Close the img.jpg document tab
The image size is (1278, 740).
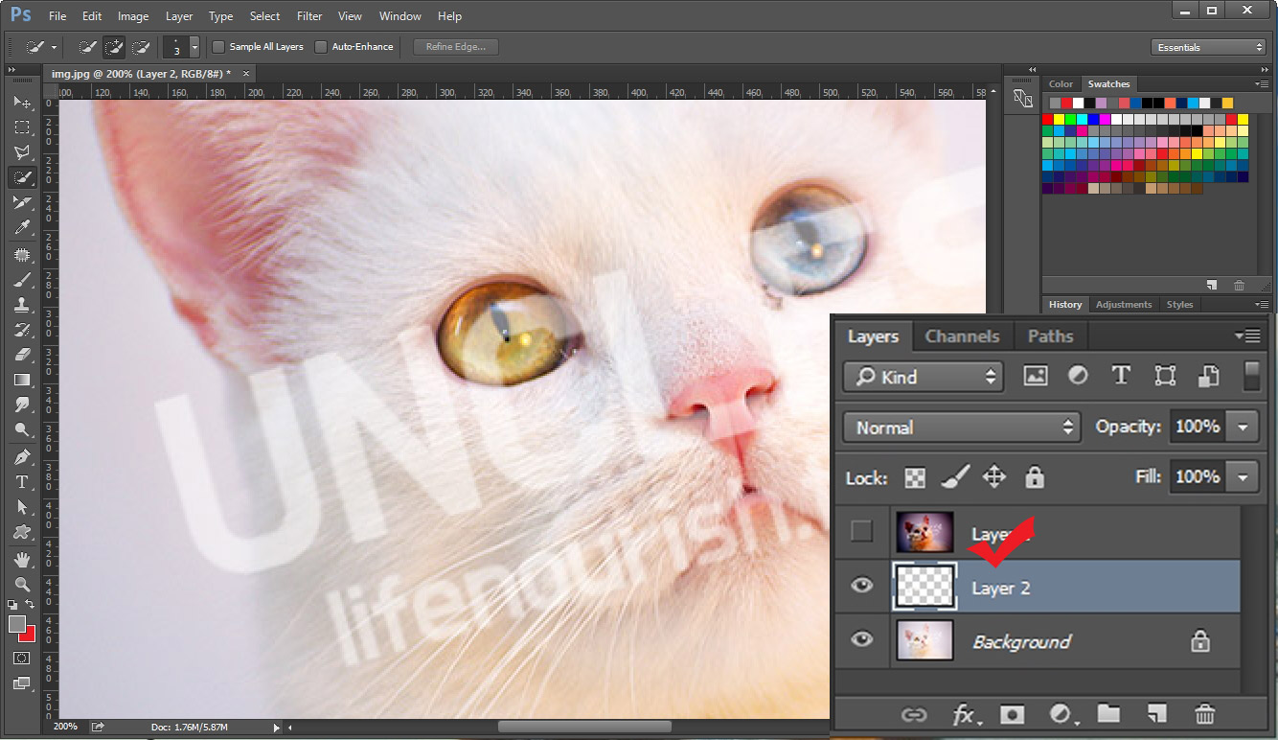coord(246,74)
